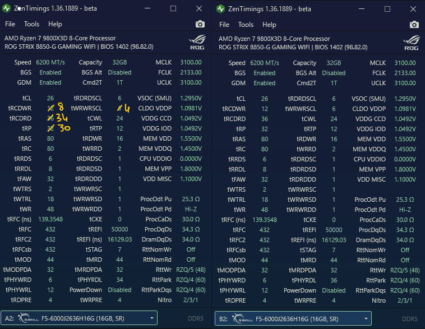425x329 pixels.
Task: Select tPHYRDL value 36 in right window
Action: coord(334,280)
